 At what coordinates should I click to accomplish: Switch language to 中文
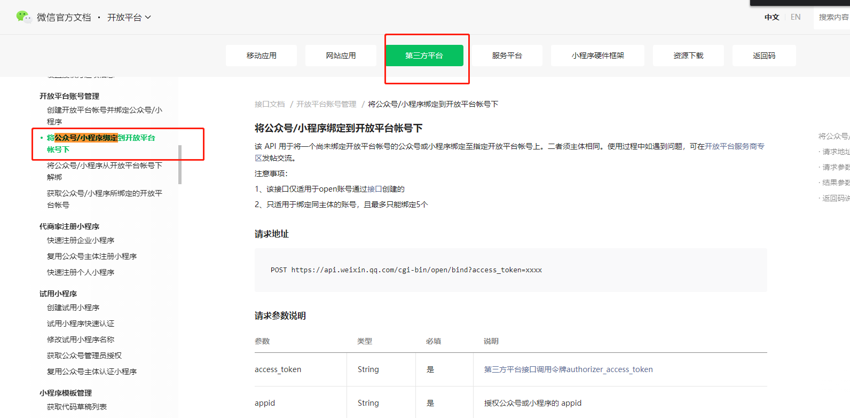[x=772, y=17]
